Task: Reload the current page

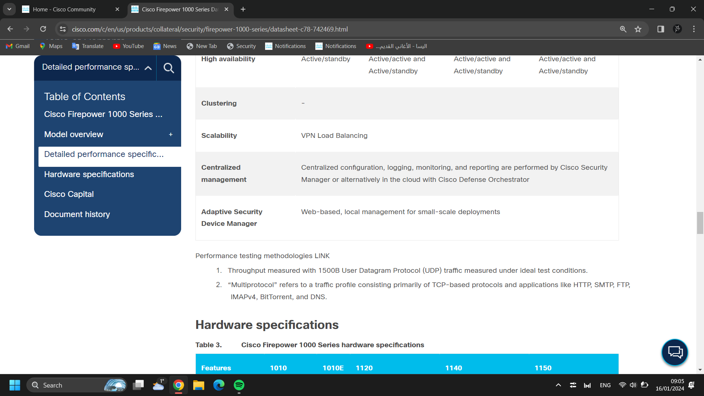Action: [x=43, y=29]
